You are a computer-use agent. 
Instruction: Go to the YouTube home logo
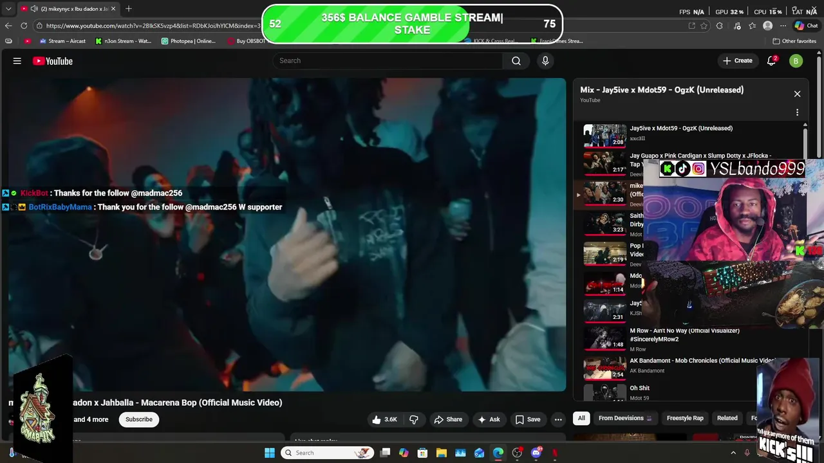(53, 61)
